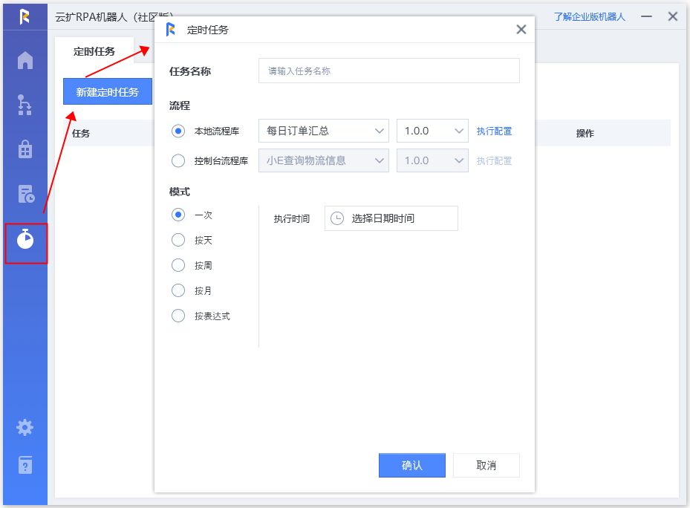Open the console workflow version dropdown
Screen dimensions: 690x508
click(432, 160)
